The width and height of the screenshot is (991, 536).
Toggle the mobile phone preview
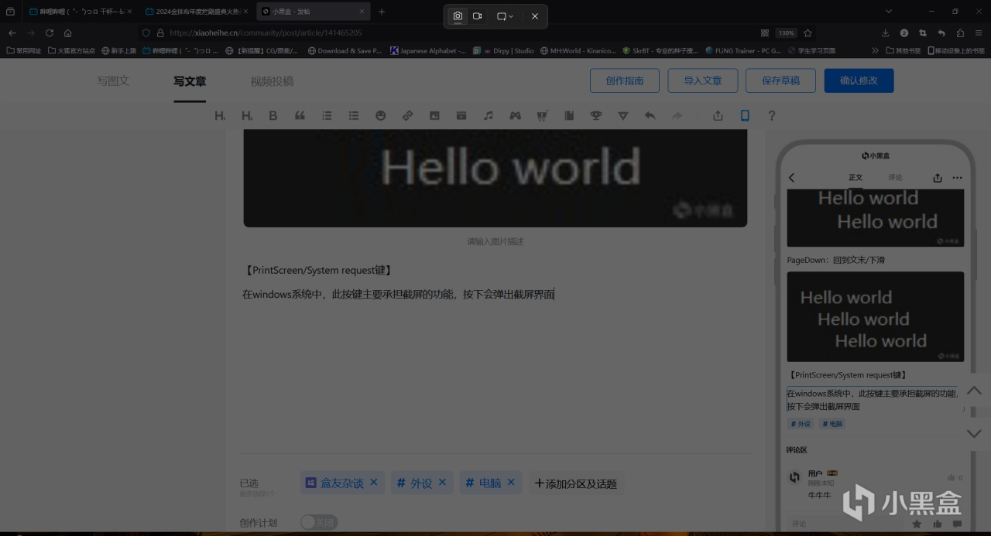coord(745,116)
